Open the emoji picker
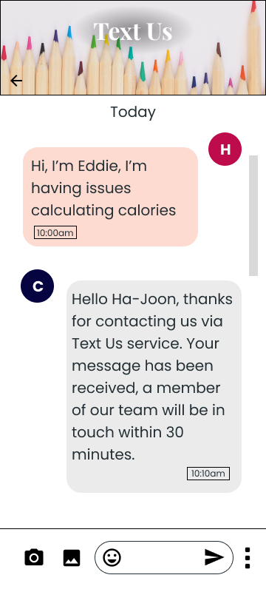266x592 pixels. pos(112,557)
